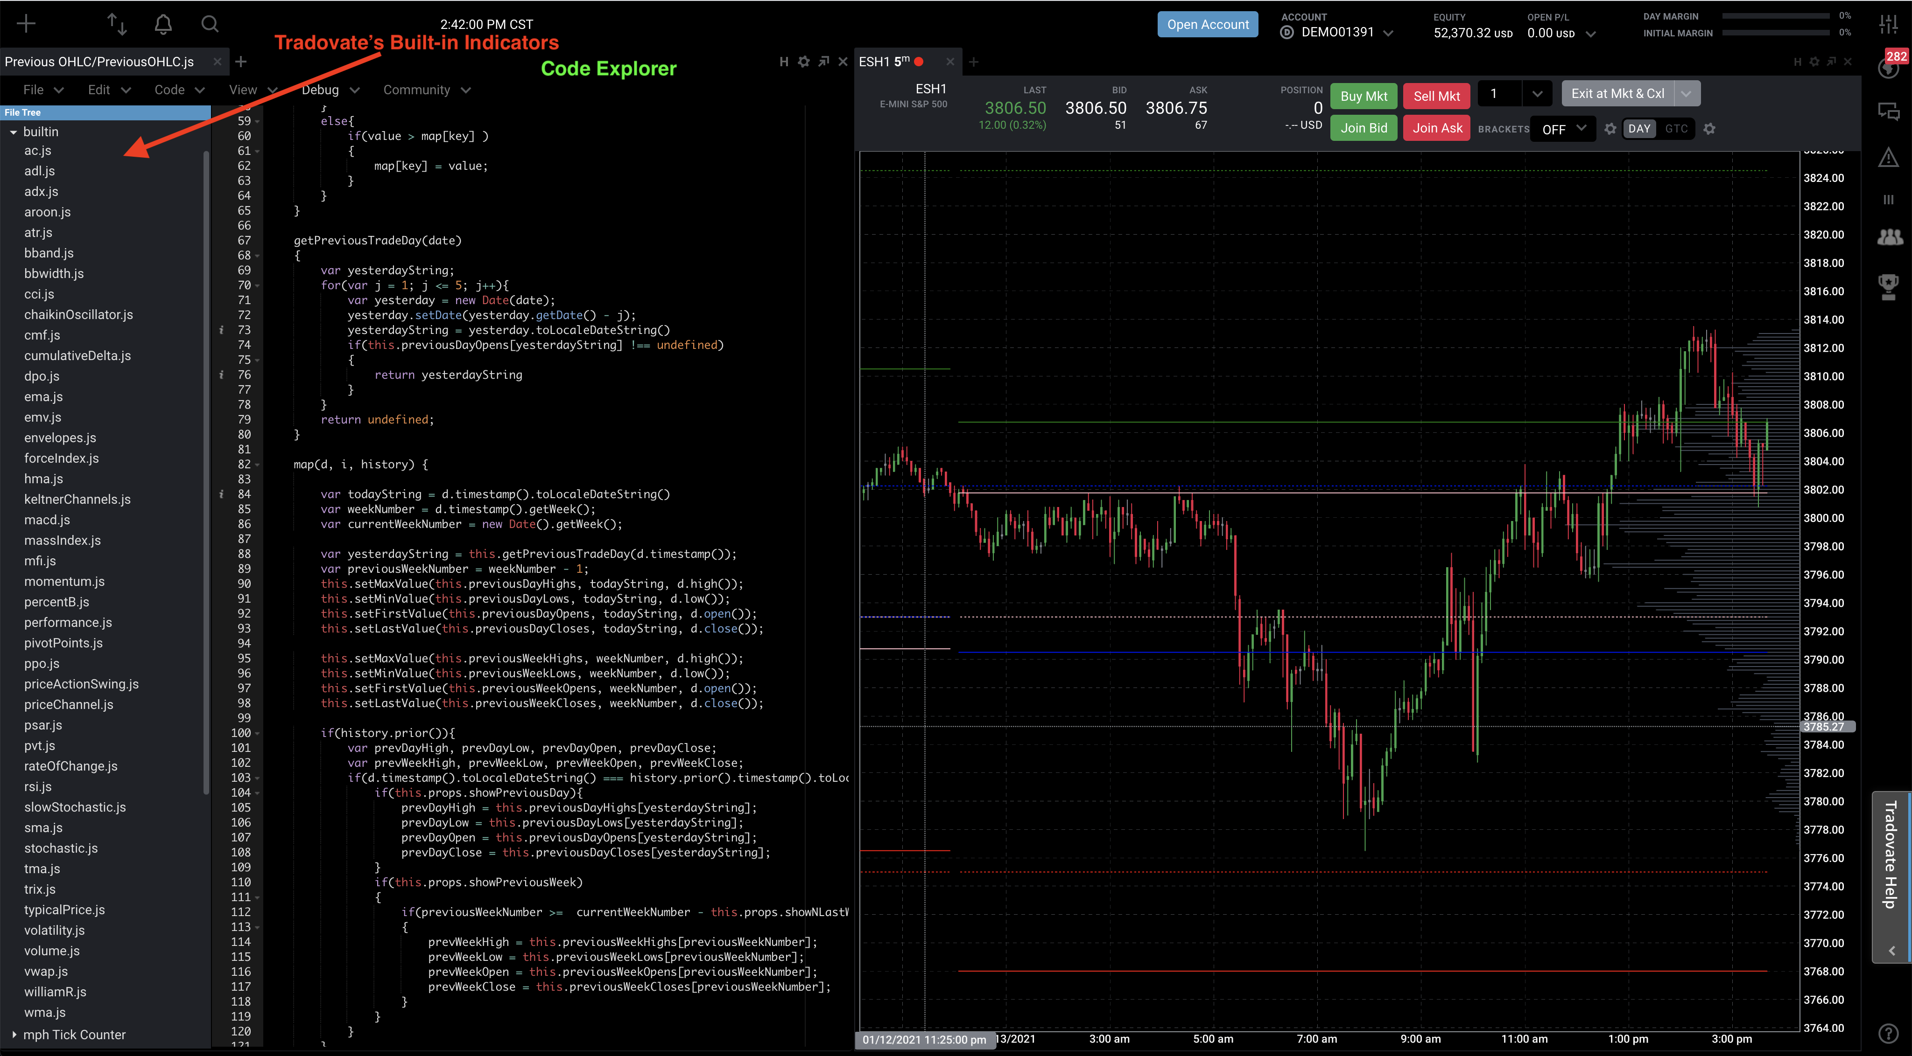Open the BRACKETS OFF dropdown
This screenshot has width=1912, height=1056.
(1563, 129)
